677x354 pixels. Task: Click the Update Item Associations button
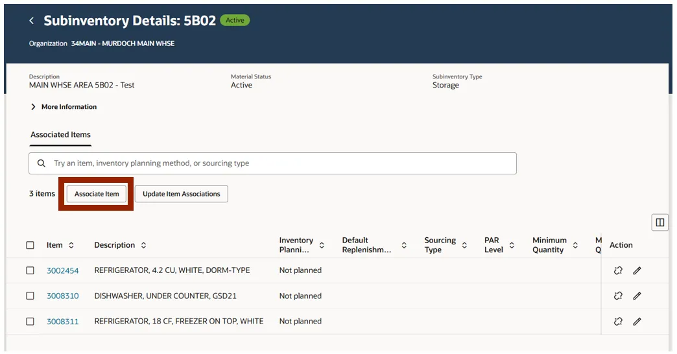pos(182,194)
